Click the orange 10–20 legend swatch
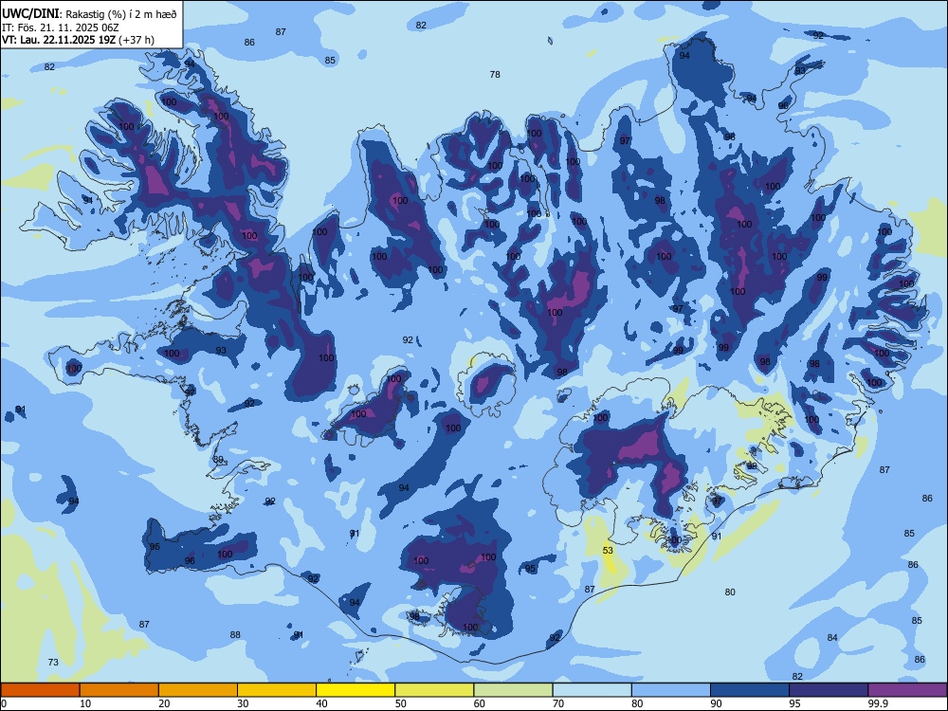The height and width of the screenshot is (711, 948). coord(119,690)
